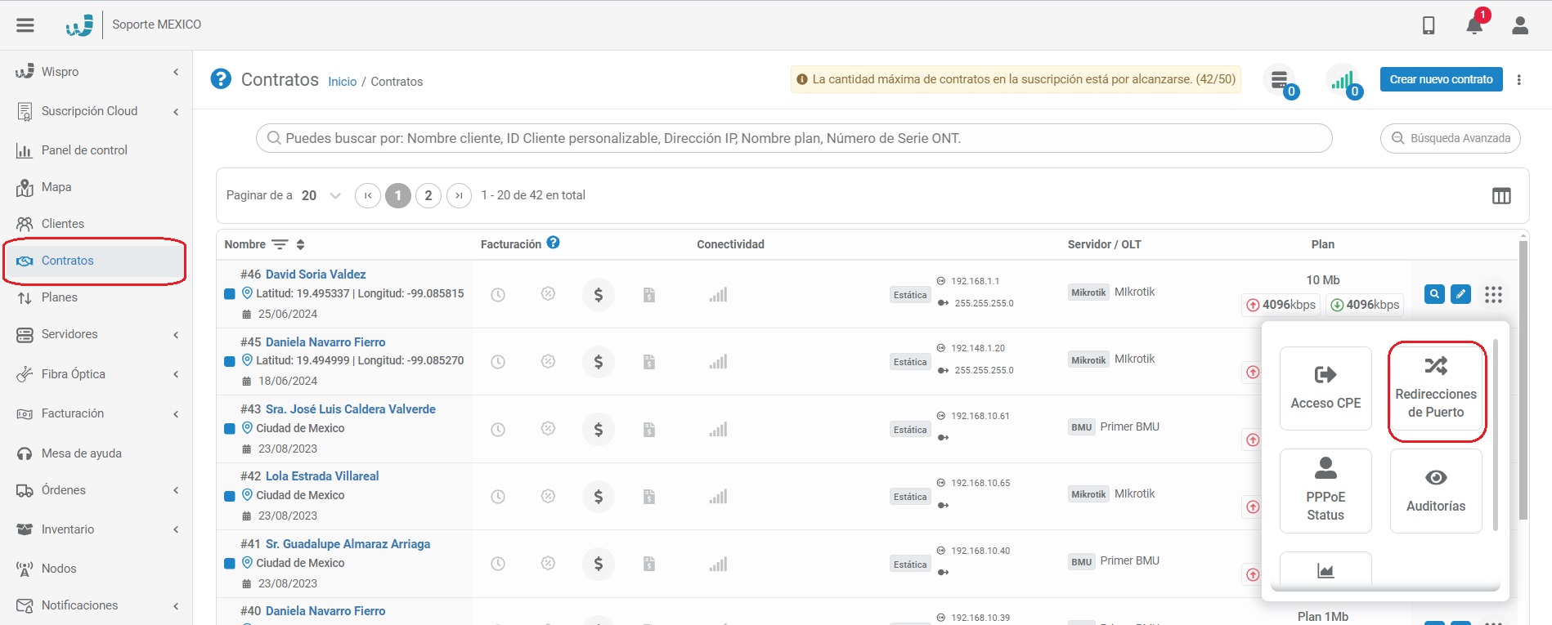
Task: Select Contratos in sidebar
Action: (95, 261)
